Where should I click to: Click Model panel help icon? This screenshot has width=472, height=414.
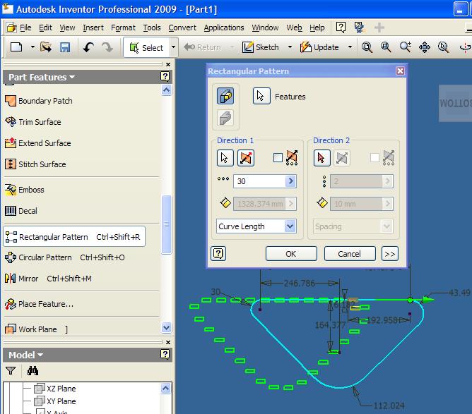click(x=165, y=355)
